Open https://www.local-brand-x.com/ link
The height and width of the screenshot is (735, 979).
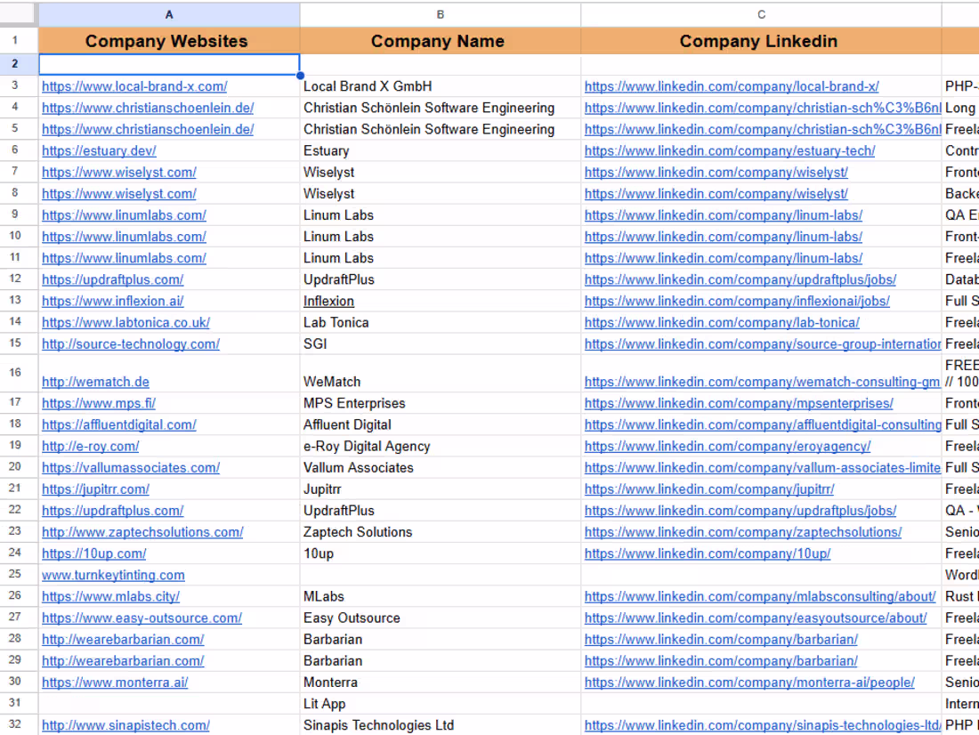[x=134, y=86]
